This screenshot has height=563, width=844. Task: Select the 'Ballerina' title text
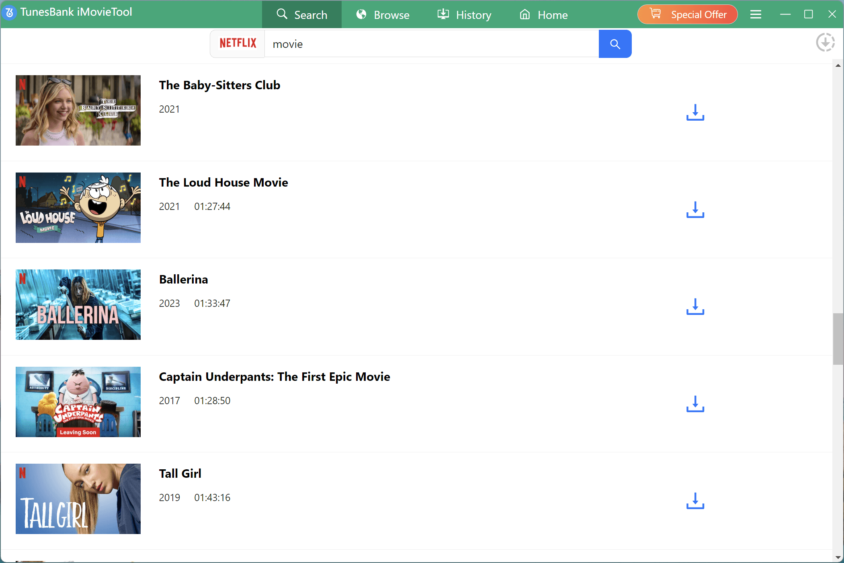pyautogui.click(x=183, y=279)
